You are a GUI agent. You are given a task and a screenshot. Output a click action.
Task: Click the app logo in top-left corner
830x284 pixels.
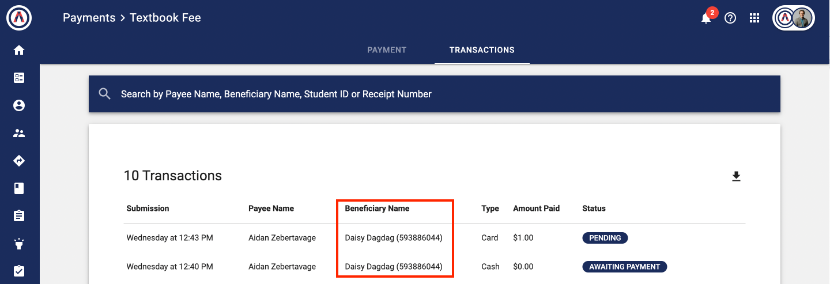pos(19,18)
